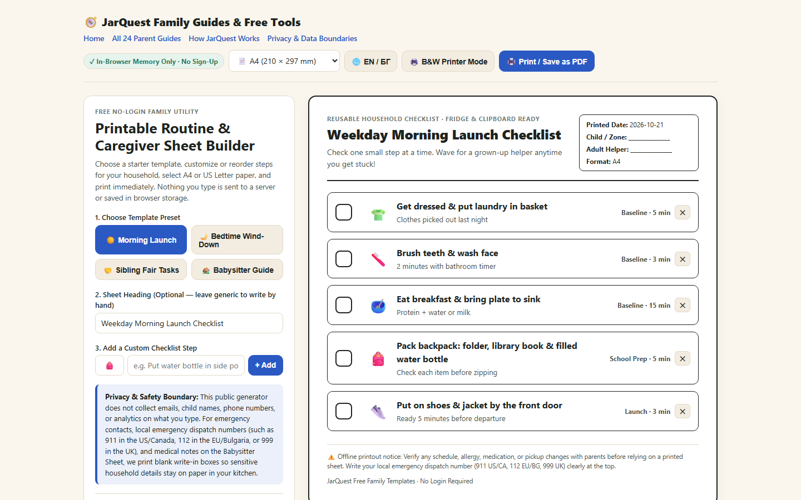Click the Printable Routine & Caregiver Sheet Builder heading
The image size is (801, 500).
point(175,137)
